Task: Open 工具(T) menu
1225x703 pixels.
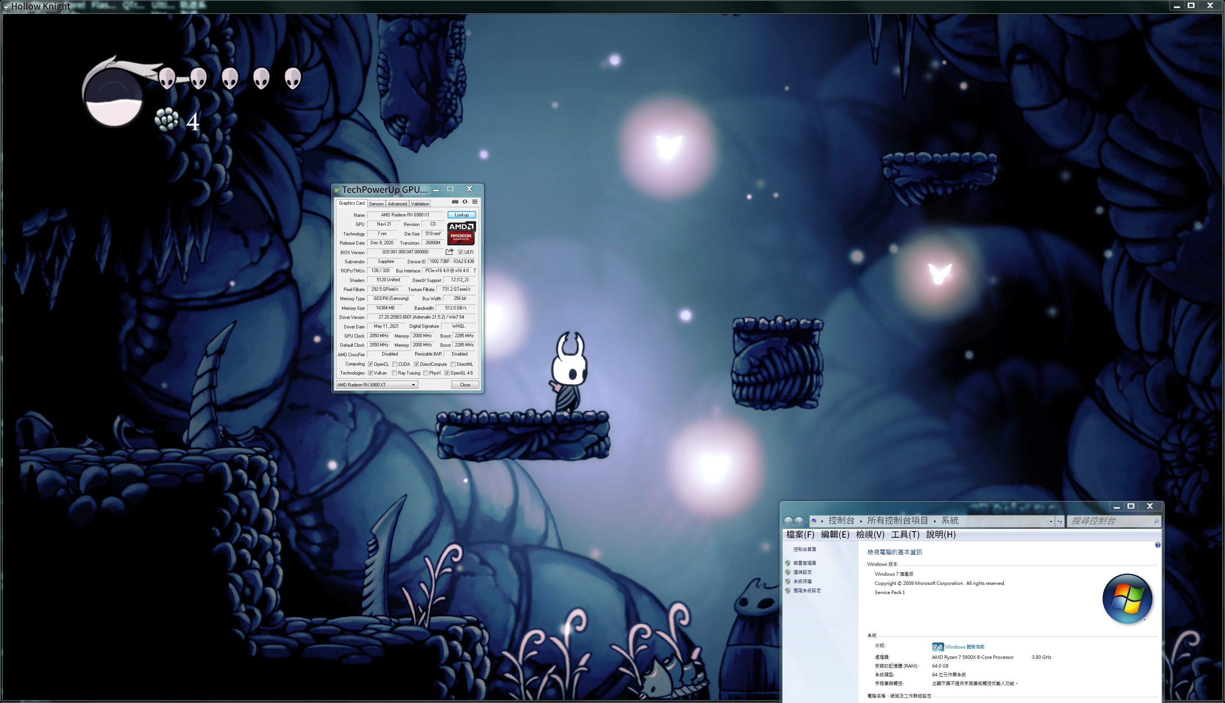Action: coord(905,535)
